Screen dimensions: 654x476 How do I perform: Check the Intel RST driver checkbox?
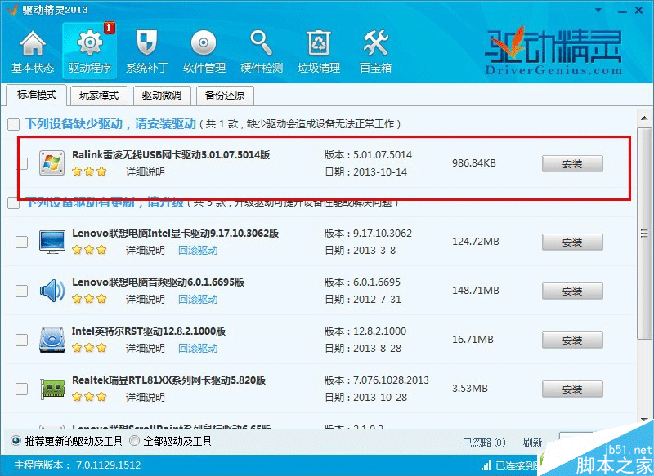pos(22,340)
